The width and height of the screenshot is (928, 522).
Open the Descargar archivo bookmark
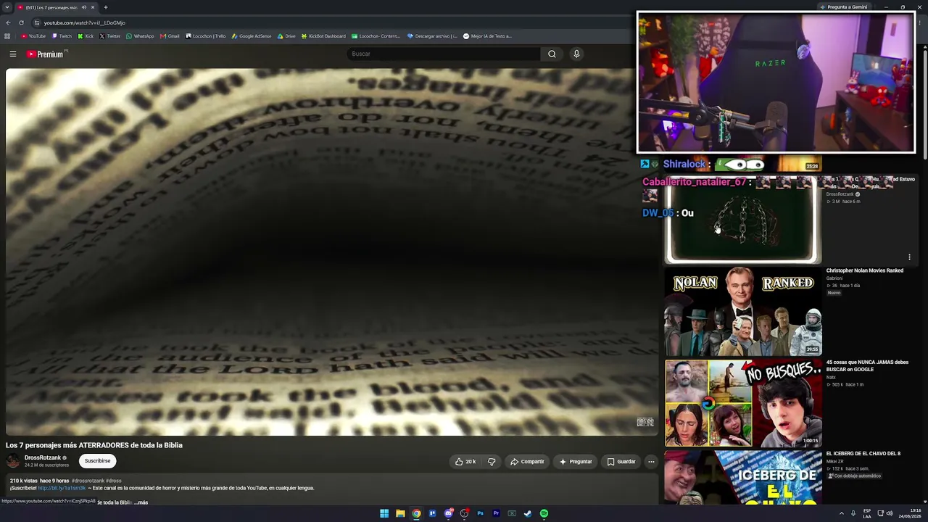(x=432, y=36)
